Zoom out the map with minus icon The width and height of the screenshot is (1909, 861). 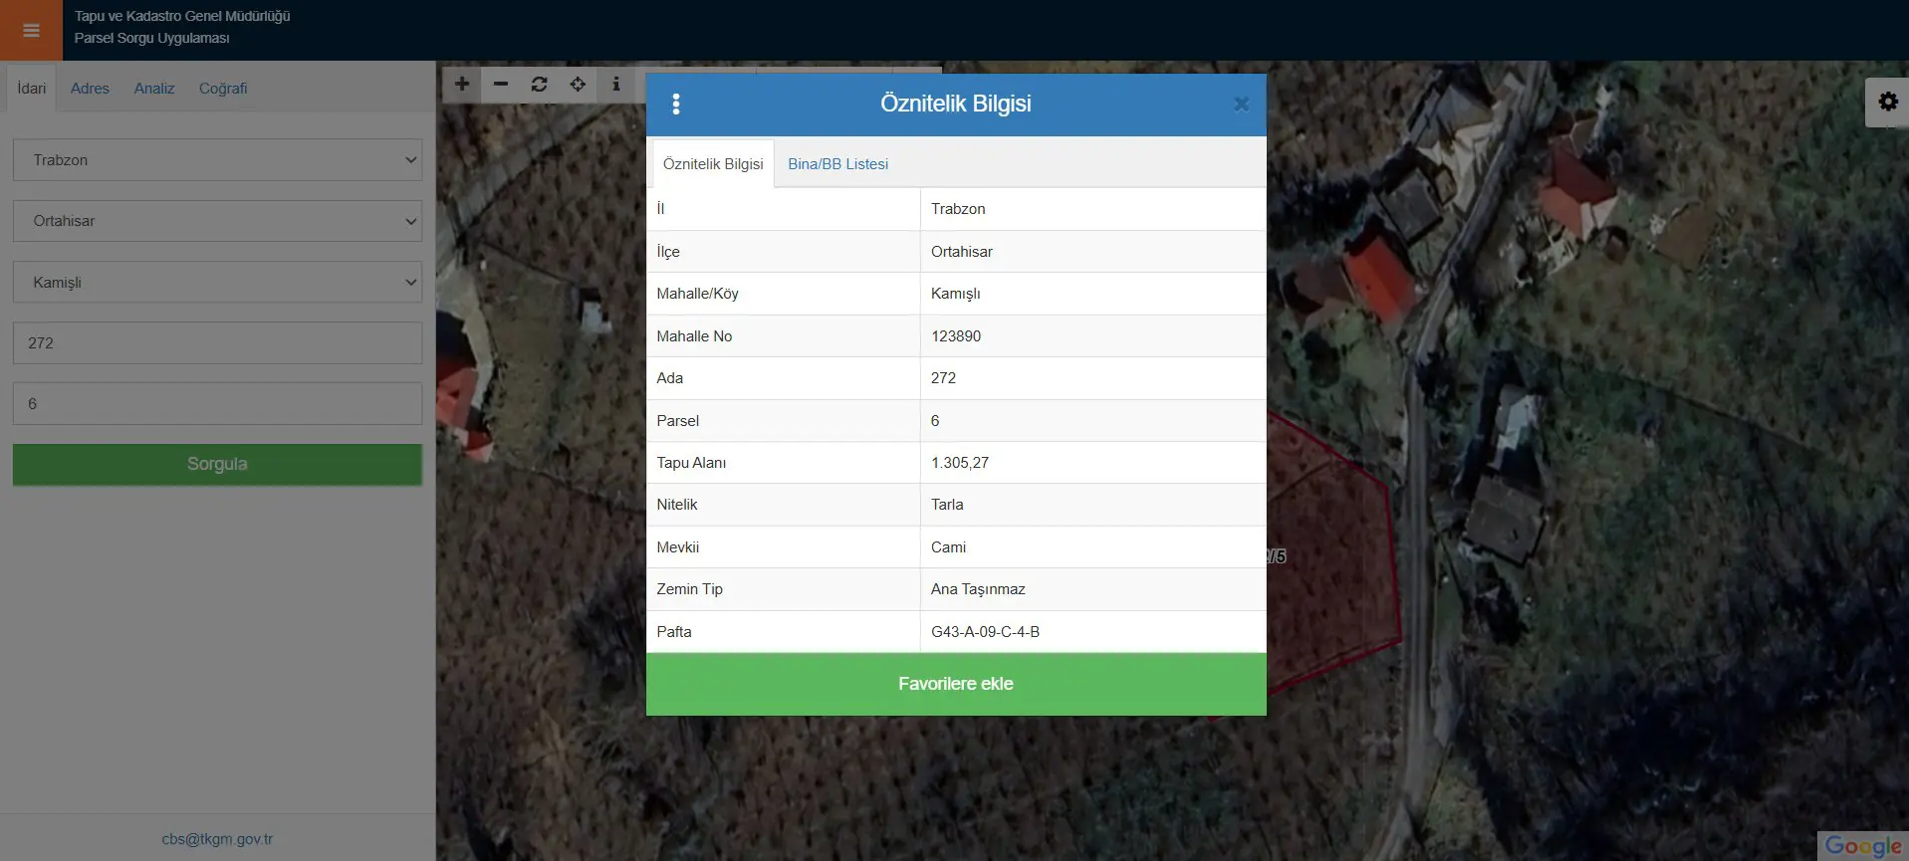pyautogui.click(x=501, y=85)
